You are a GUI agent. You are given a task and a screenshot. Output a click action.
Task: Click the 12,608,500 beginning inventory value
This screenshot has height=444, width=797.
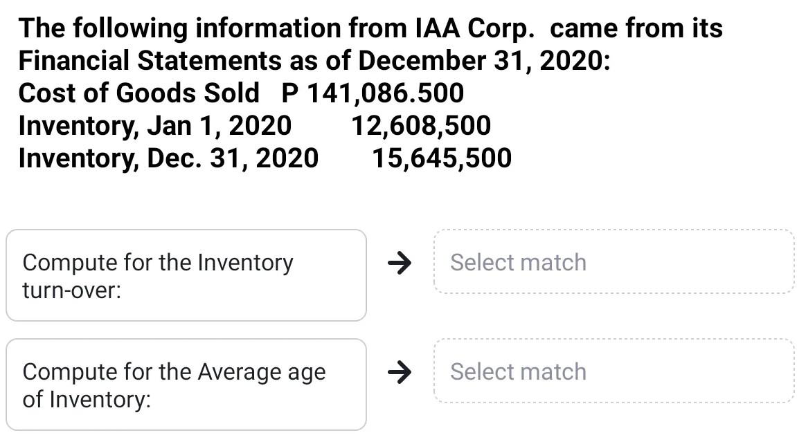click(421, 126)
